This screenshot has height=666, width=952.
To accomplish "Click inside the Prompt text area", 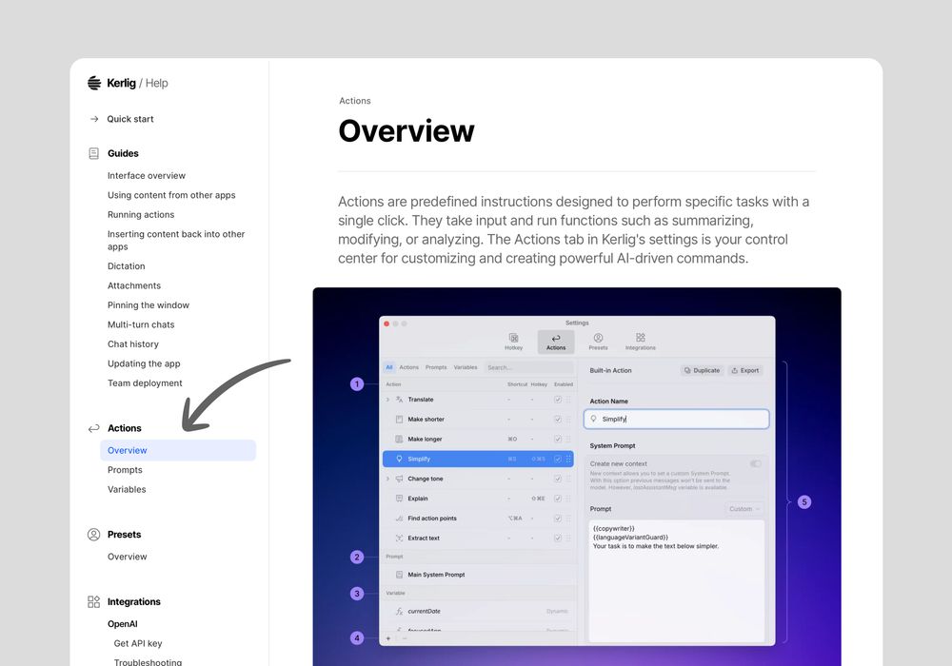I will click(x=676, y=580).
